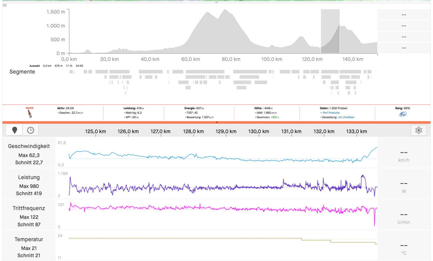Click the power spike near 133 km in the Leistung chart
This screenshot has width=433, height=261.
pyautogui.click(x=363, y=176)
